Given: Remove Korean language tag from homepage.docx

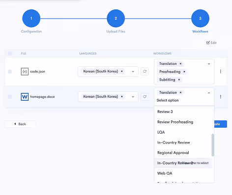Looking at the screenshot, I should pos(122,96).
